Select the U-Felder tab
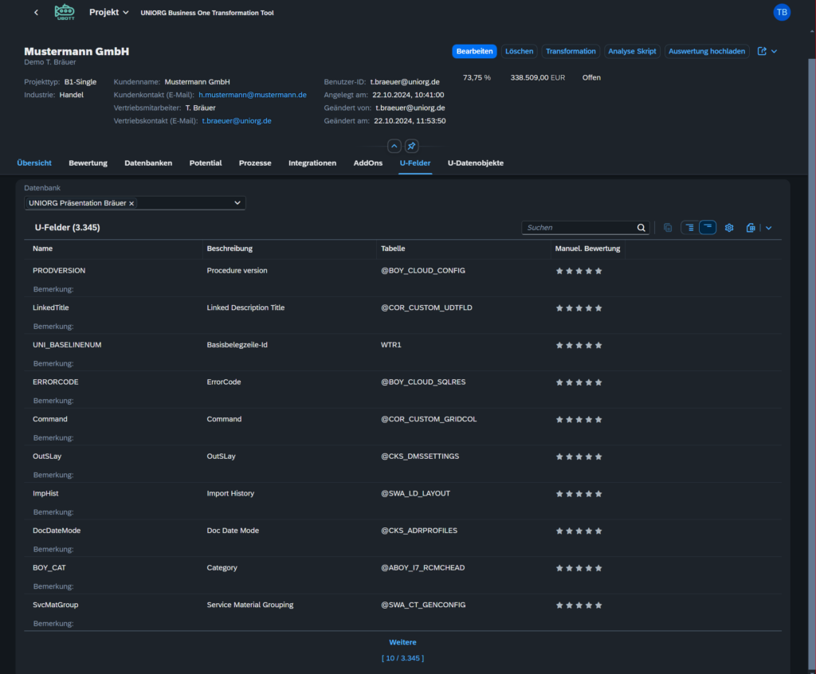 pos(414,163)
